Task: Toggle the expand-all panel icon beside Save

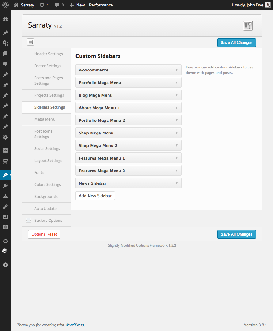Action: (30, 42)
